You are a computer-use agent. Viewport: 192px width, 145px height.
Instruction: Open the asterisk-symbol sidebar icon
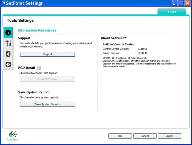8,65
